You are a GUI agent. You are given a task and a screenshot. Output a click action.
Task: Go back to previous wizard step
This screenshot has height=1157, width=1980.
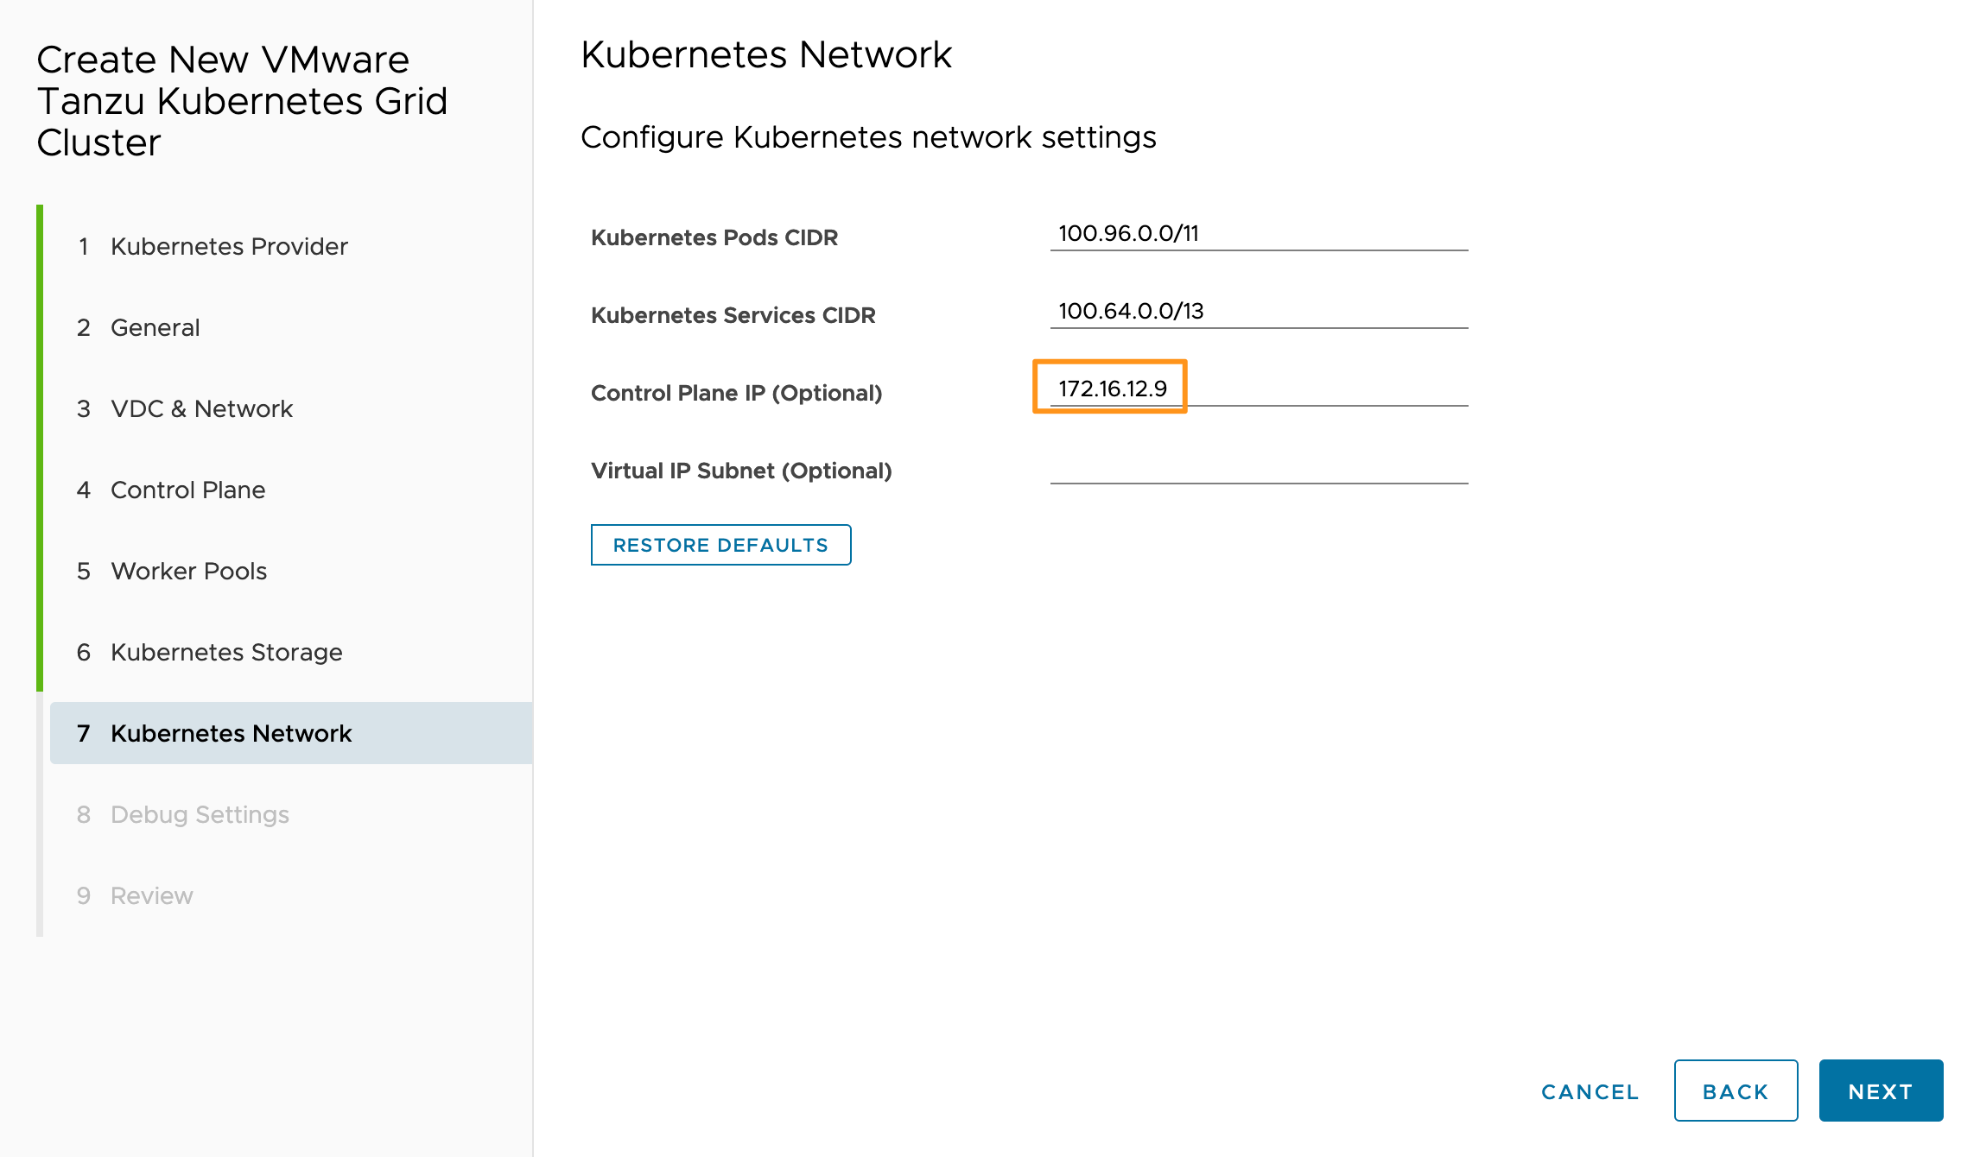1736,1091
